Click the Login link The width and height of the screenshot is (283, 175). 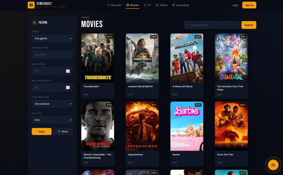coord(235,5)
